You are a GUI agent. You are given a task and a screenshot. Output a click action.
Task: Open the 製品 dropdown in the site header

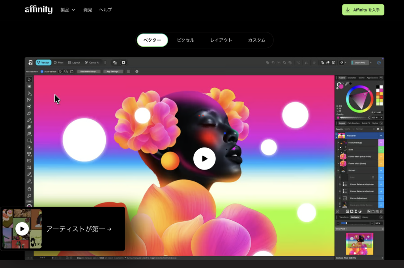pyautogui.click(x=67, y=9)
